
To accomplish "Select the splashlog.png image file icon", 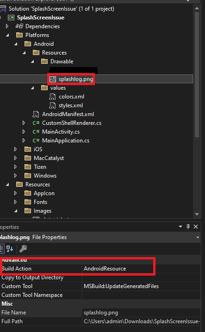I will (x=53, y=79).
